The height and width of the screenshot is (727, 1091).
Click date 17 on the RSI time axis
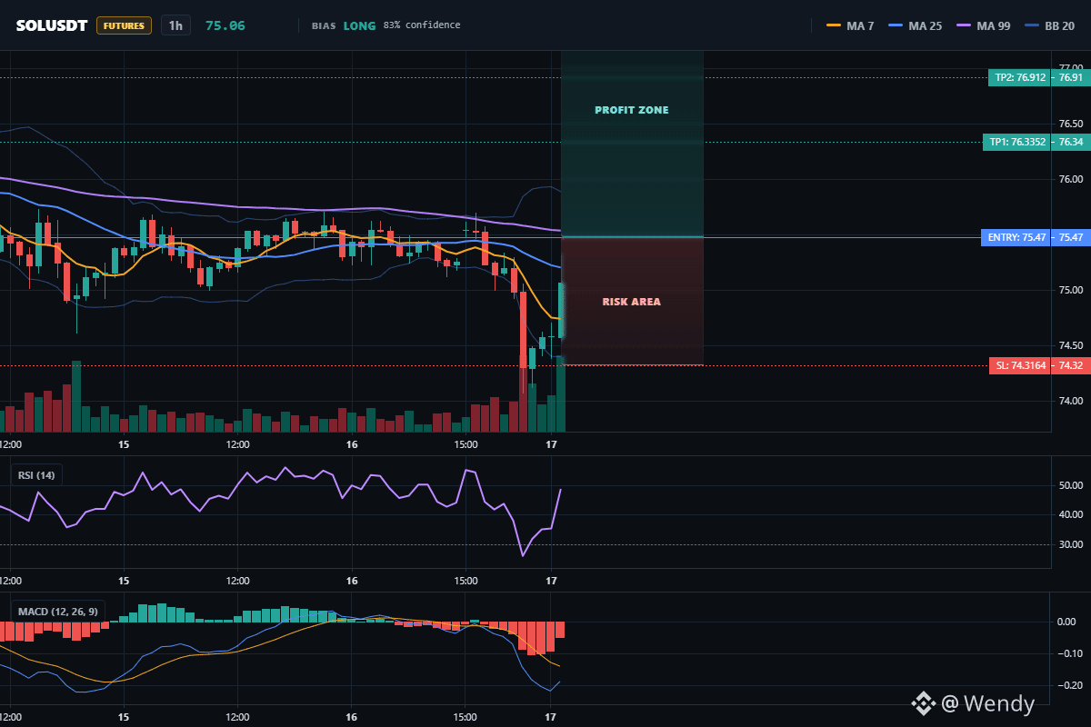tap(551, 580)
